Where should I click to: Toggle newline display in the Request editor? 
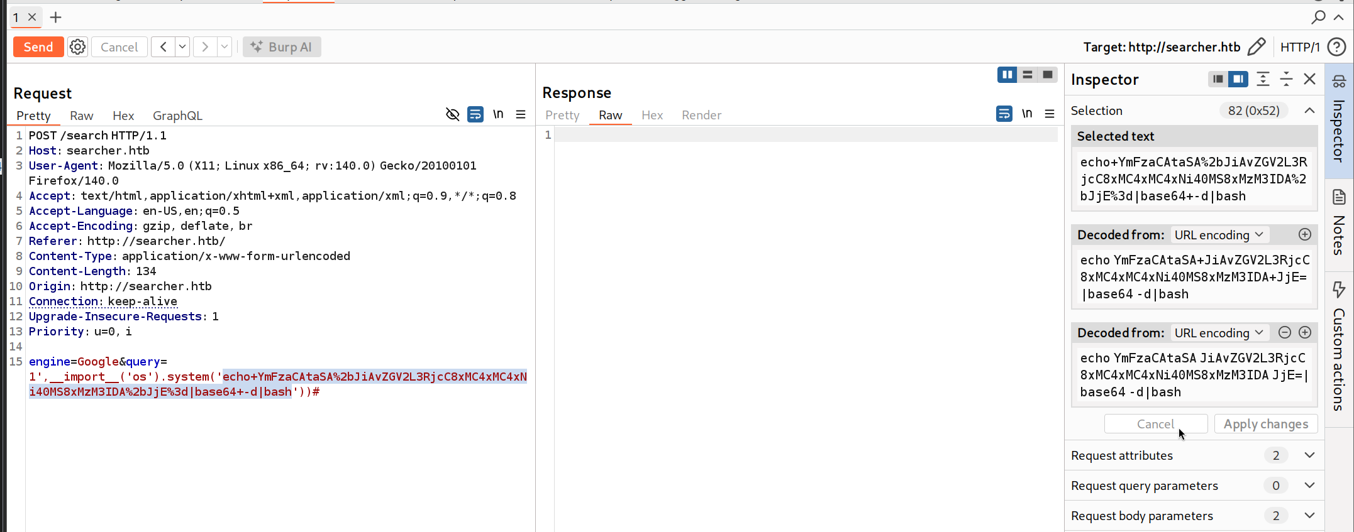coord(498,114)
